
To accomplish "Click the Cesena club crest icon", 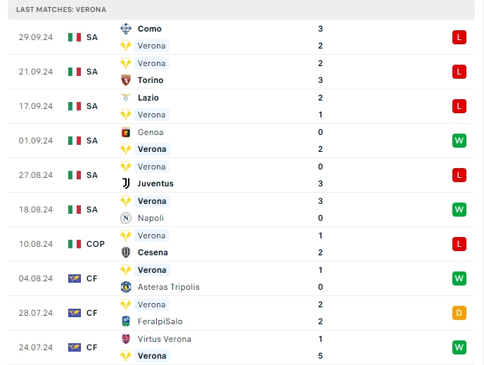I will (126, 252).
